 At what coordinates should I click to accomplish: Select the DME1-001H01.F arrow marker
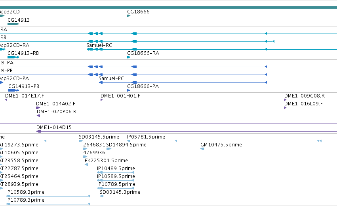[x=102, y=100]
